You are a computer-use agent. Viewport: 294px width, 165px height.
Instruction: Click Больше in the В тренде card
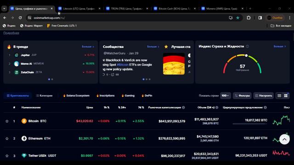pyautogui.click(x=88, y=47)
